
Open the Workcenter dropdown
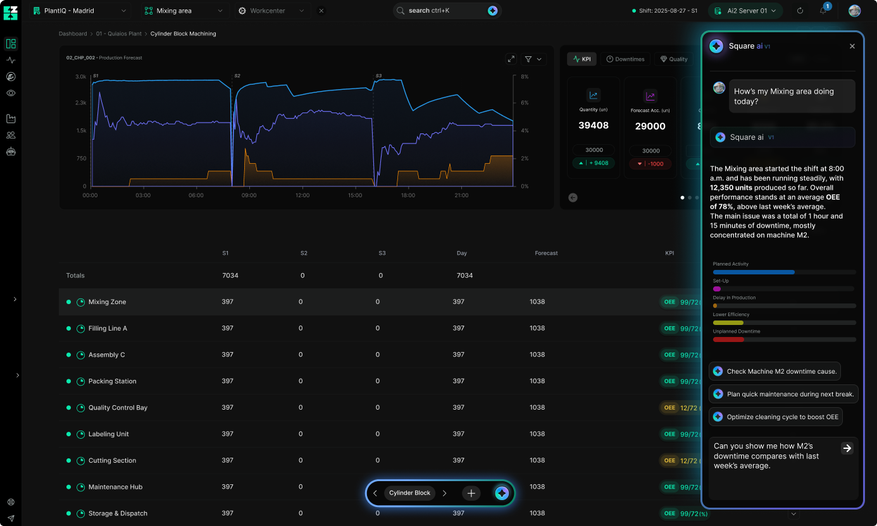[272, 10]
